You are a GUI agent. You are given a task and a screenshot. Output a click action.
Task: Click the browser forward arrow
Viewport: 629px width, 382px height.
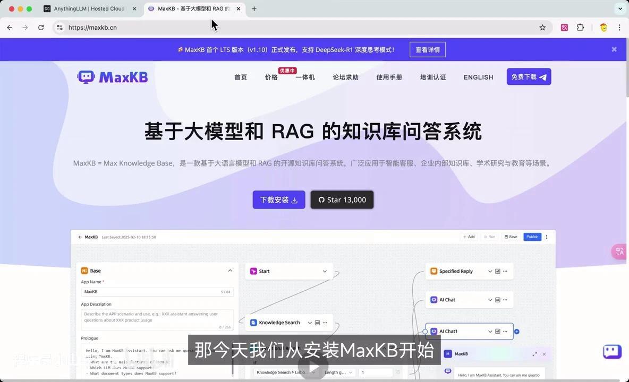pyautogui.click(x=25, y=28)
